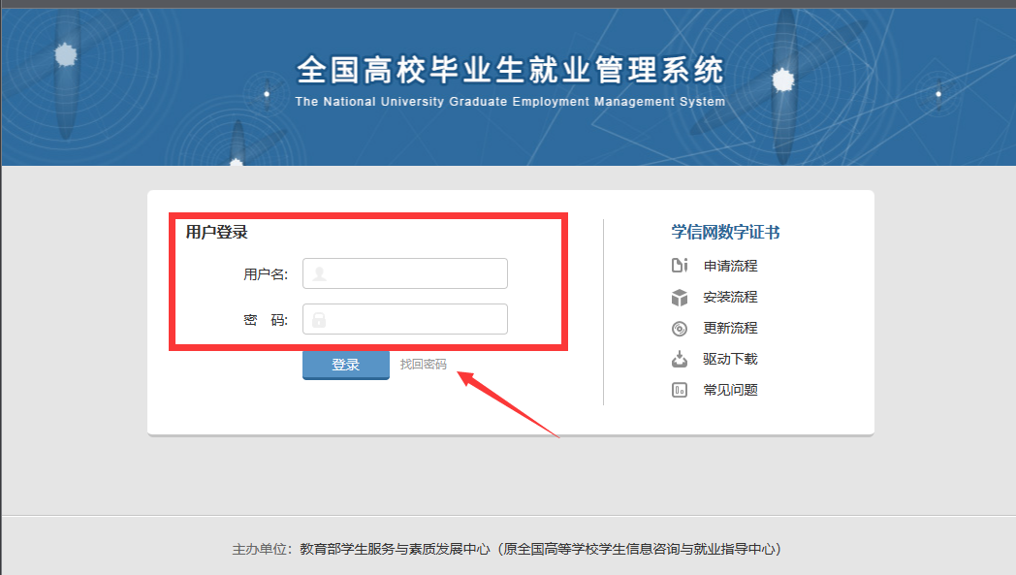The image size is (1016, 575).
Task: Open the 安装流程 link
Action: point(730,297)
